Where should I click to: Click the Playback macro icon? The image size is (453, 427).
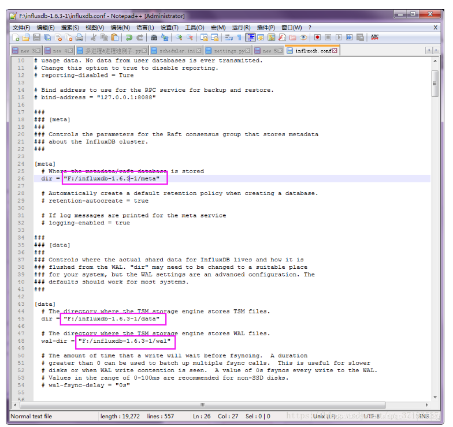coord(339,38)
